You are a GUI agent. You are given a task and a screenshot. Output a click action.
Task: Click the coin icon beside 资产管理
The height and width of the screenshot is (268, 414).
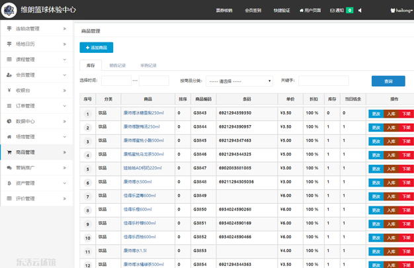coord(9,183)
